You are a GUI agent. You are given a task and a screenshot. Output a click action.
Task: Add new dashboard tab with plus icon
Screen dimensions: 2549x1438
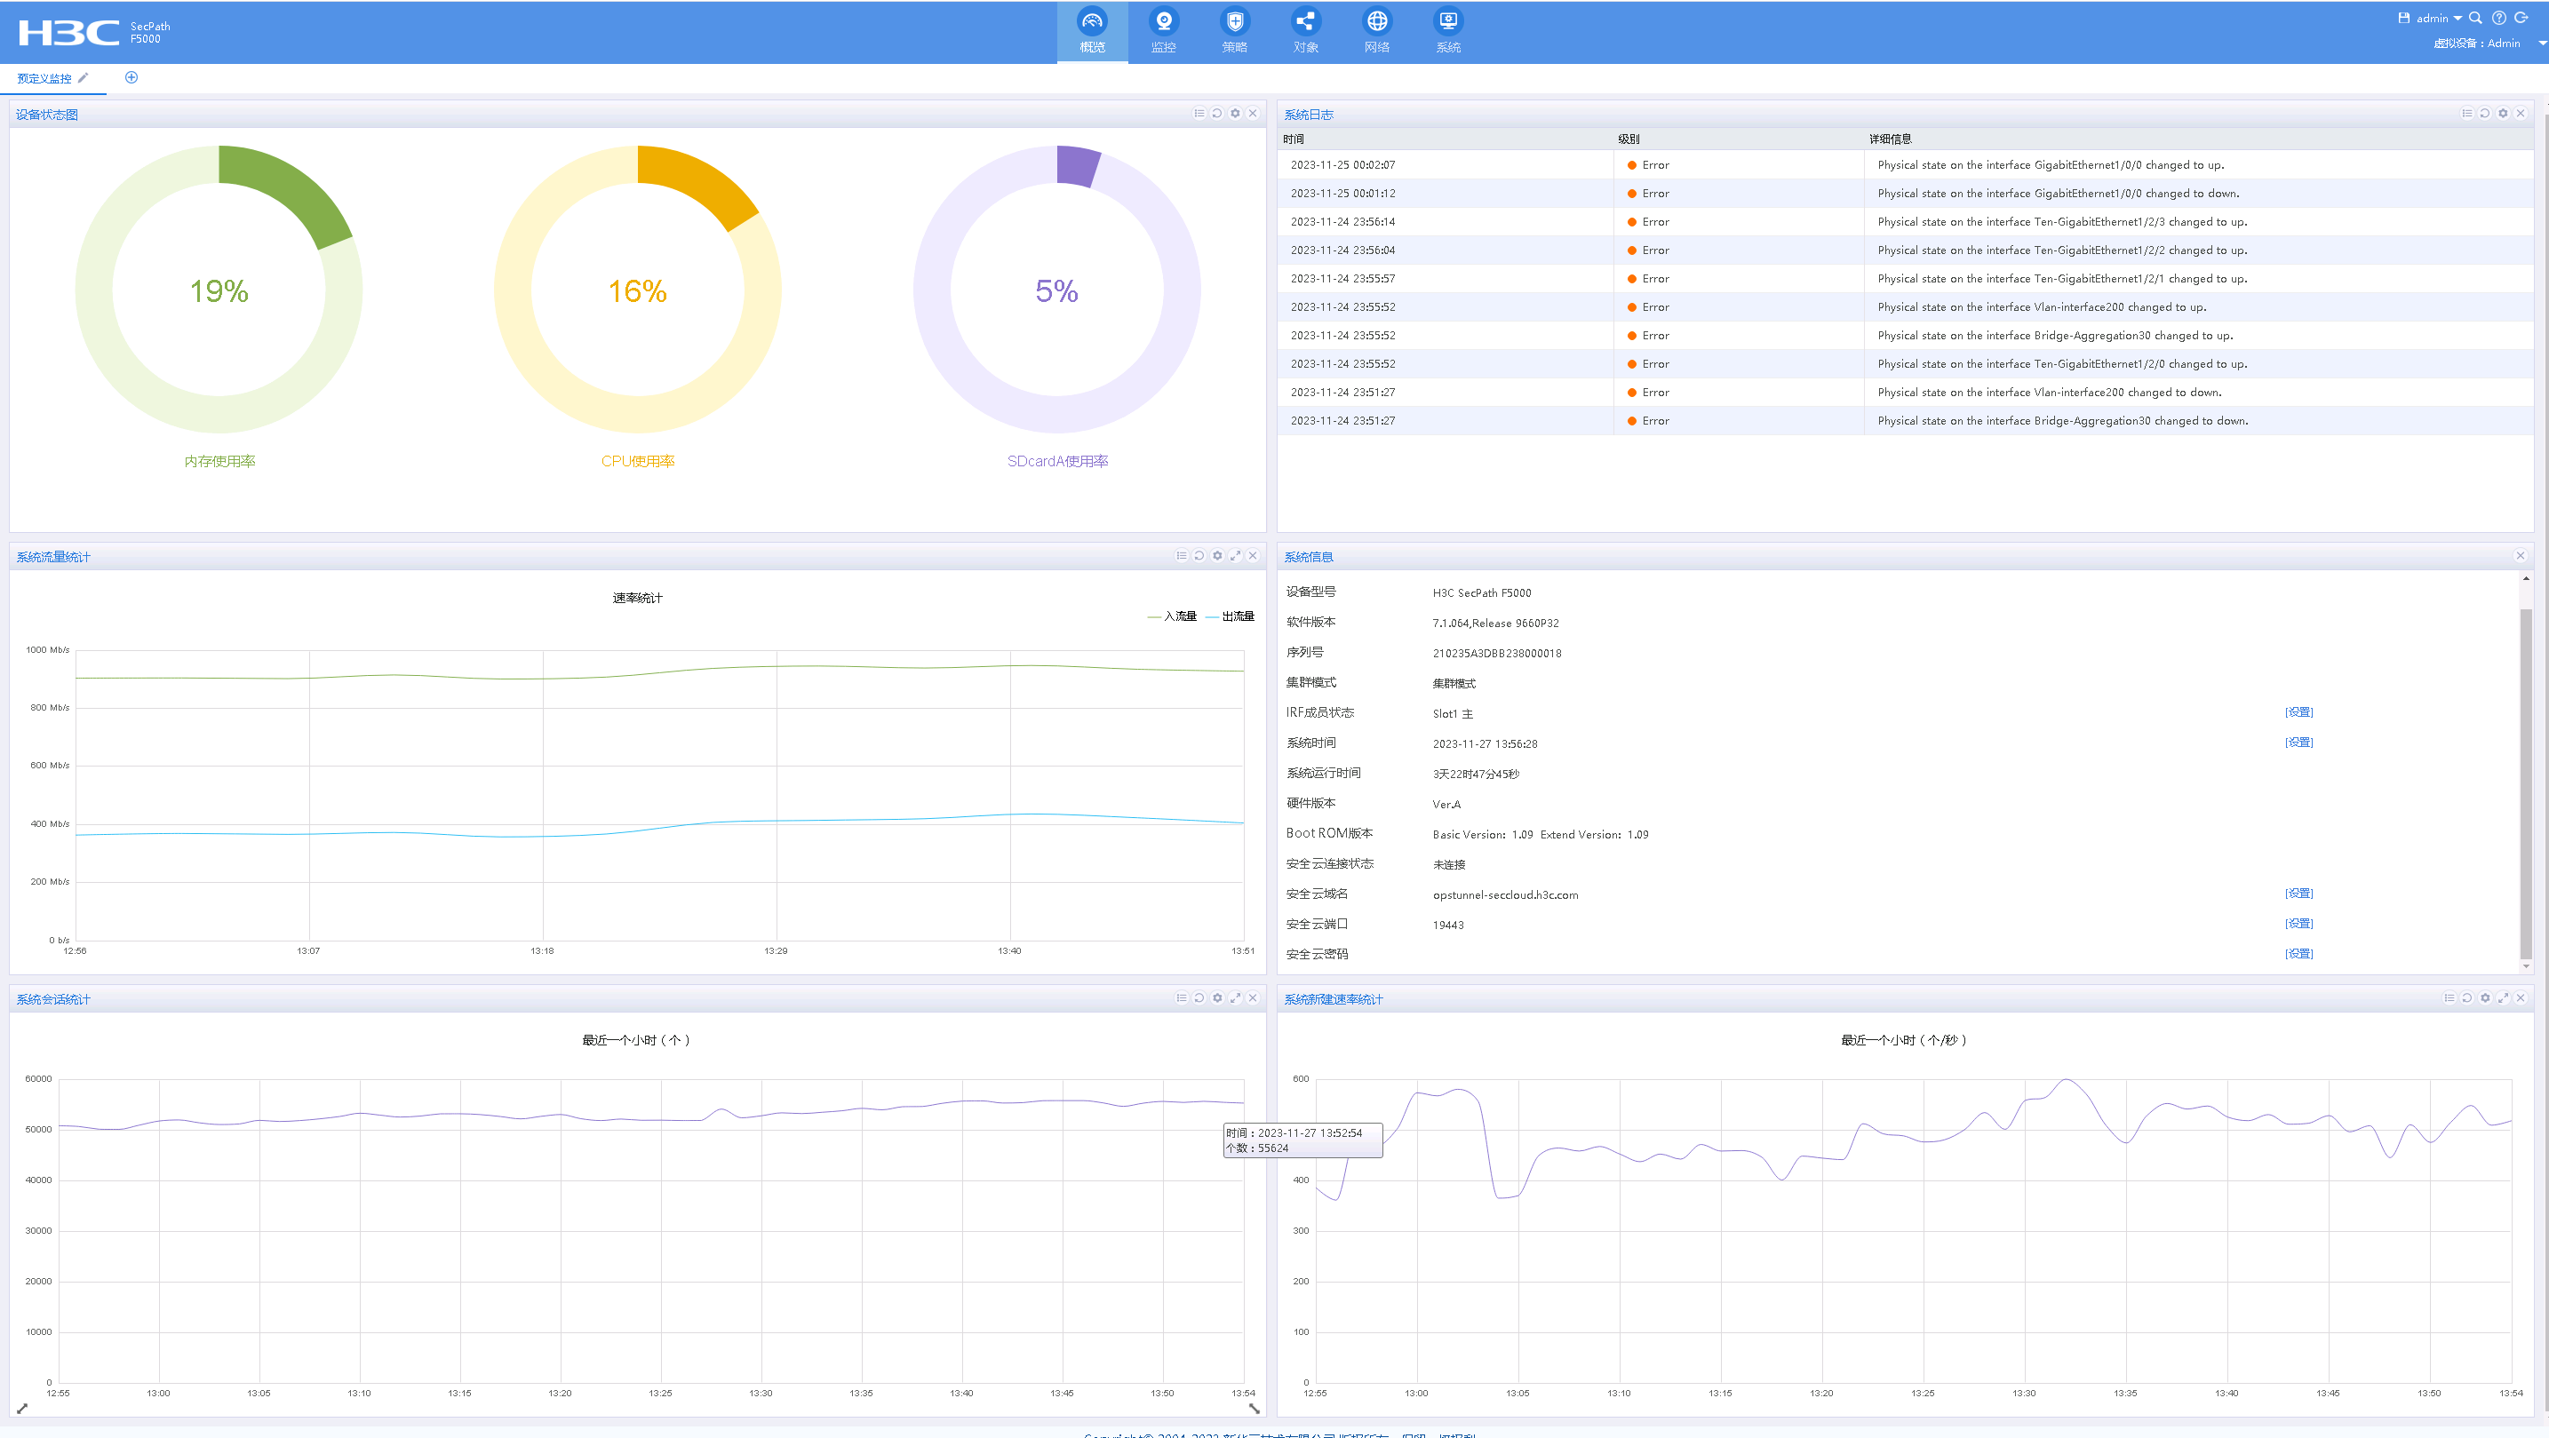[131, 78]
